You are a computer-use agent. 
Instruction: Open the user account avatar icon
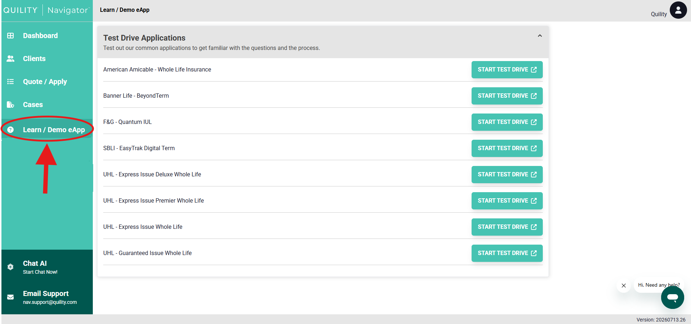[678, 10]
